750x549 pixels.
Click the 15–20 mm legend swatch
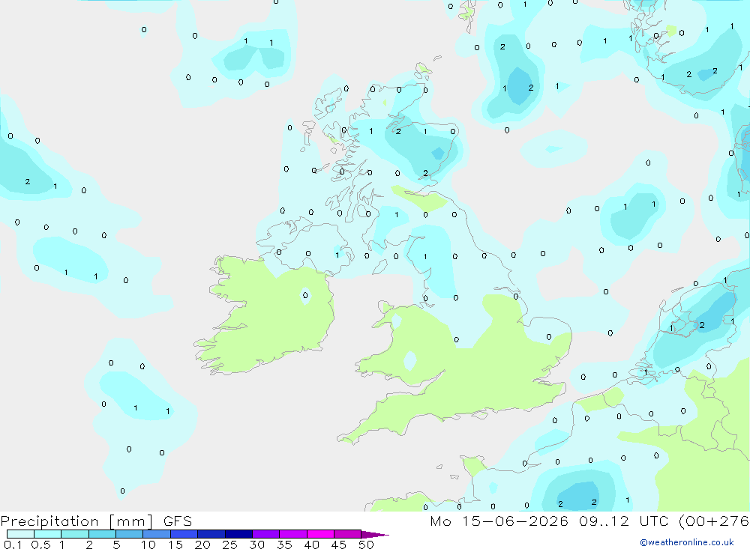coord(184,534)
